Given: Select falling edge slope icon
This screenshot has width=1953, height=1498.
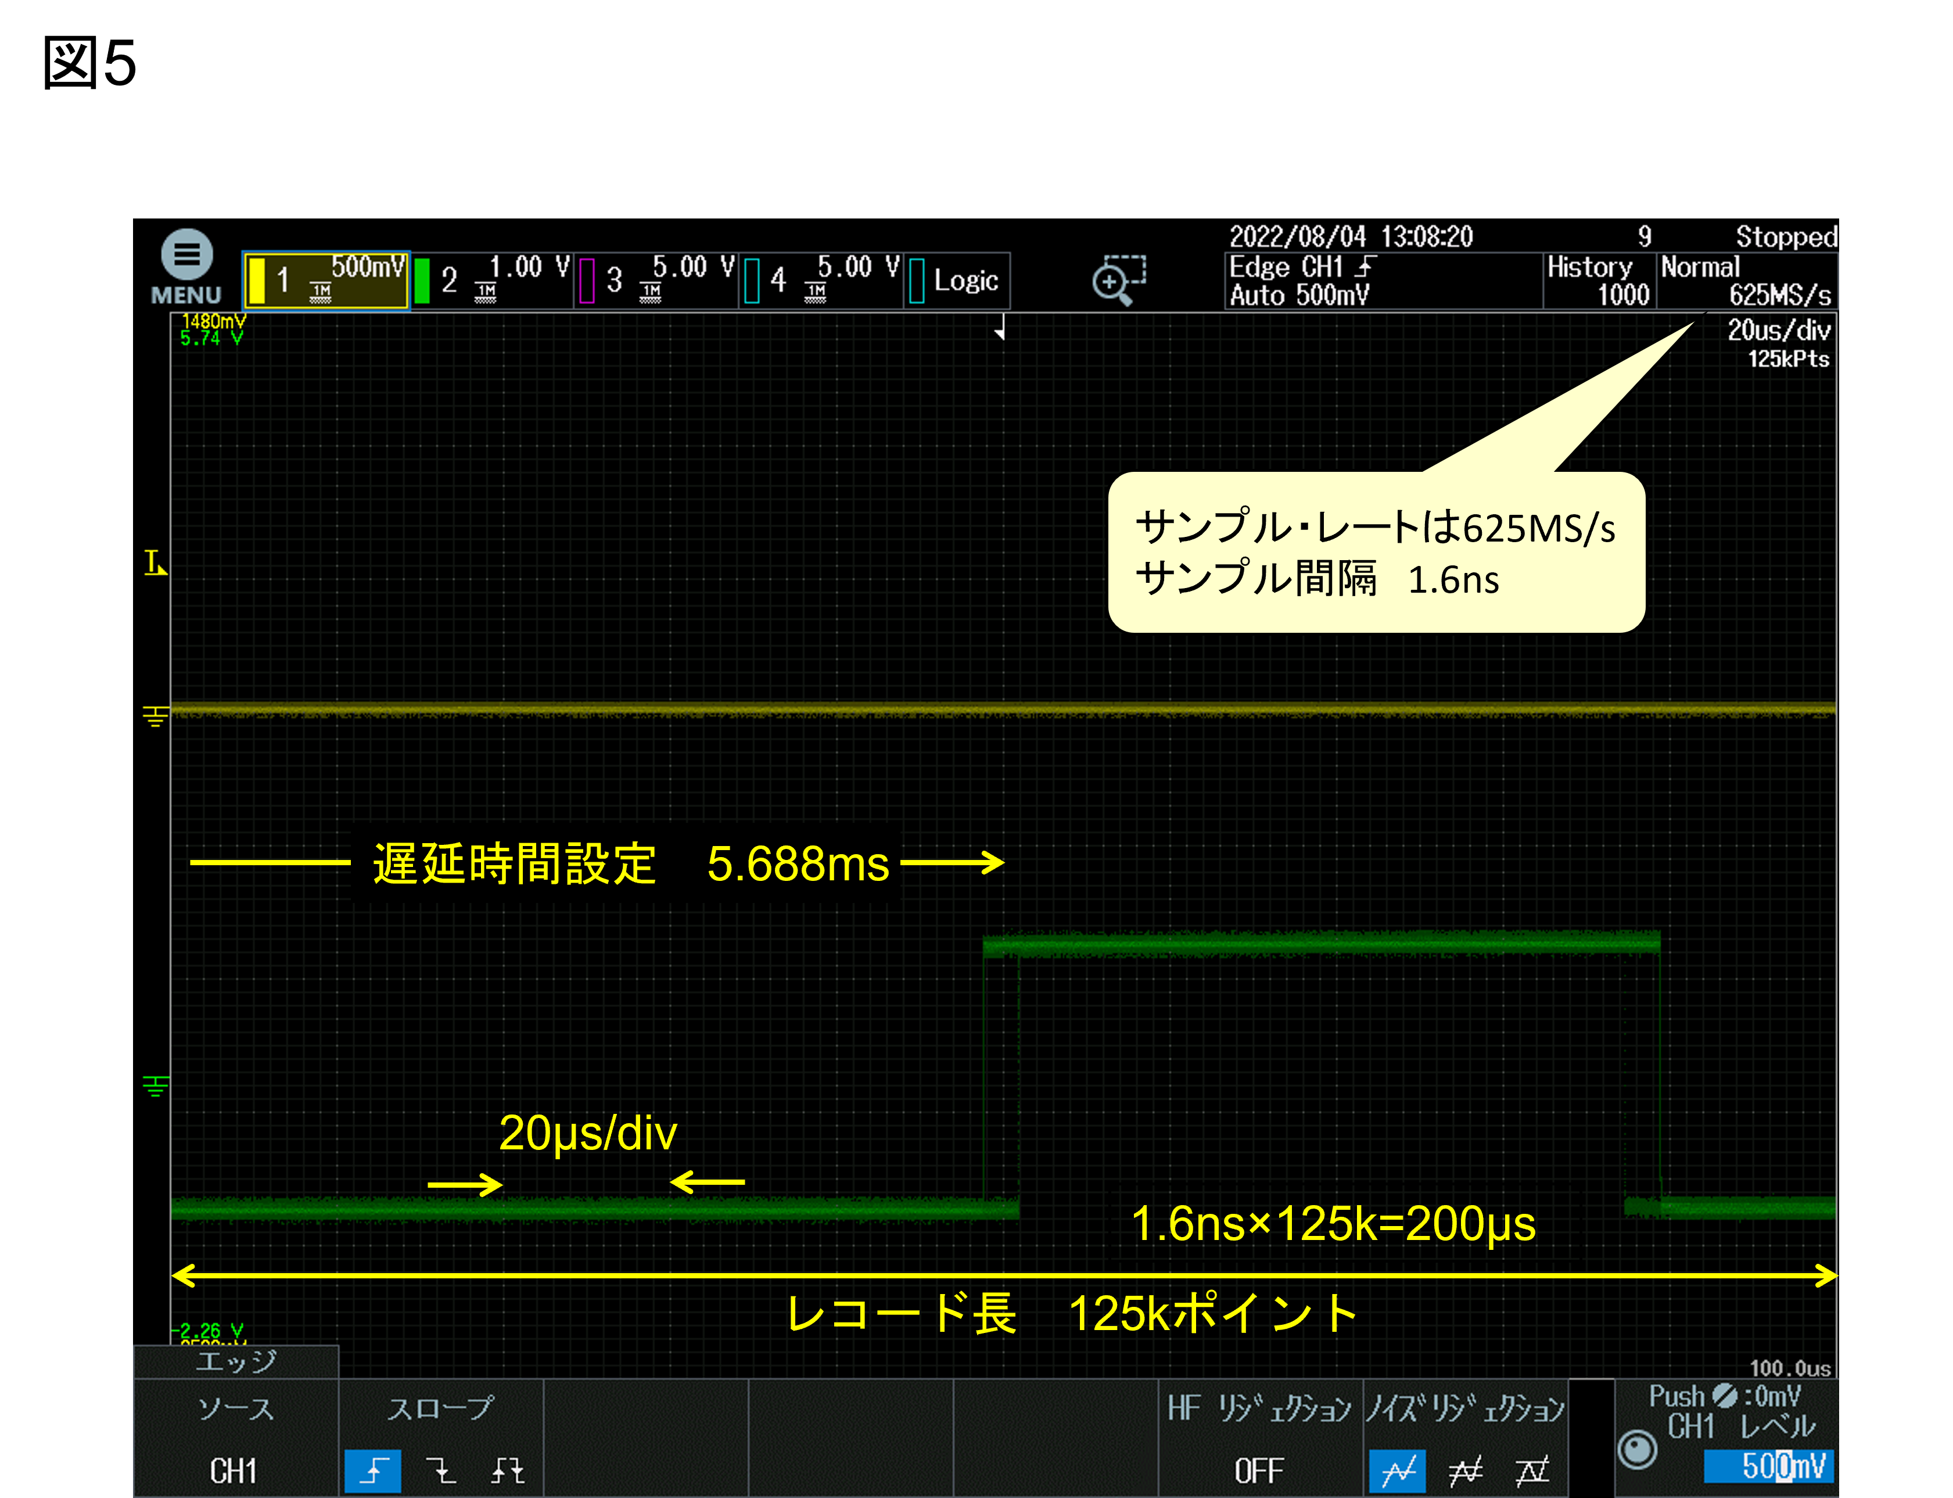Looking at the screenshot, I should pos(440,1470).
